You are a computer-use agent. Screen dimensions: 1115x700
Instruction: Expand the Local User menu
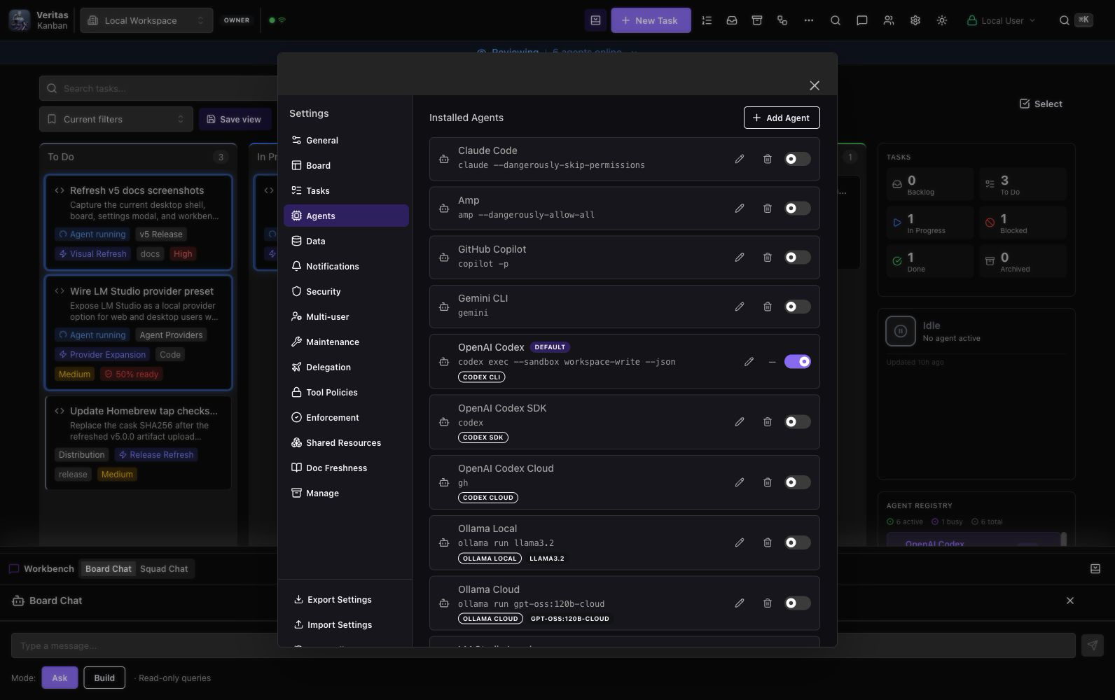point(1000,20)
